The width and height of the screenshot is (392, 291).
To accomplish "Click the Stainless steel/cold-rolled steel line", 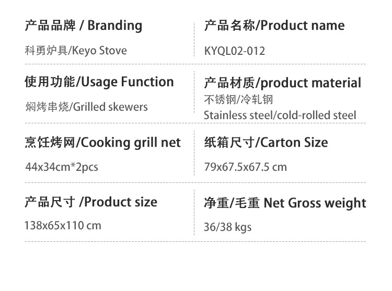I will point(280,115).
